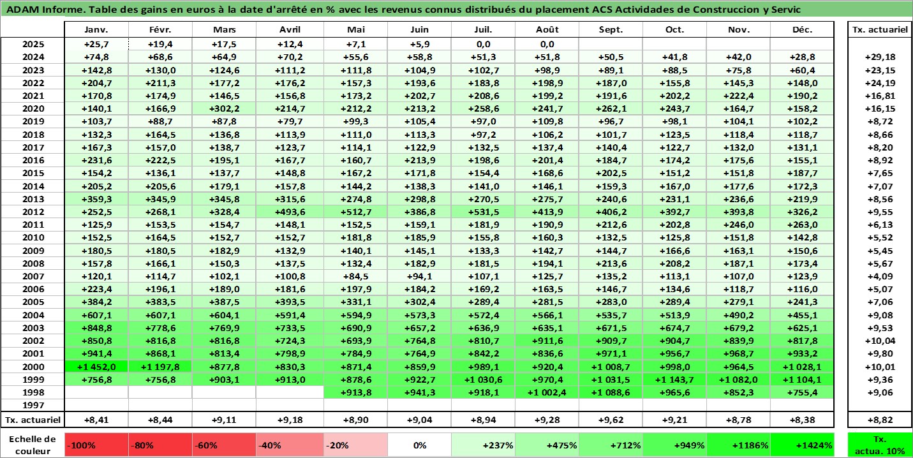
Task: Click the +1424% green color scale swatch
Action: coord(803,445)
